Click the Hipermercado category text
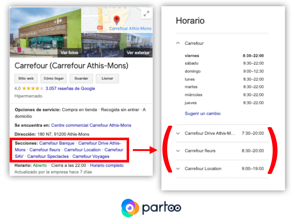 coord(28,96)
